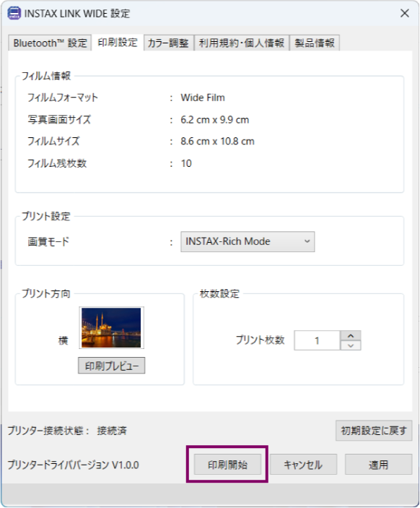Click the 印刷プレビュー button

(x=112, y=366)
